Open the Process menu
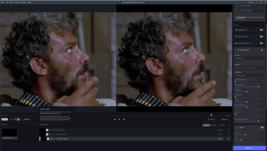Image resolution: width=267 pixels, height=151 pixels. click(17, 3)
